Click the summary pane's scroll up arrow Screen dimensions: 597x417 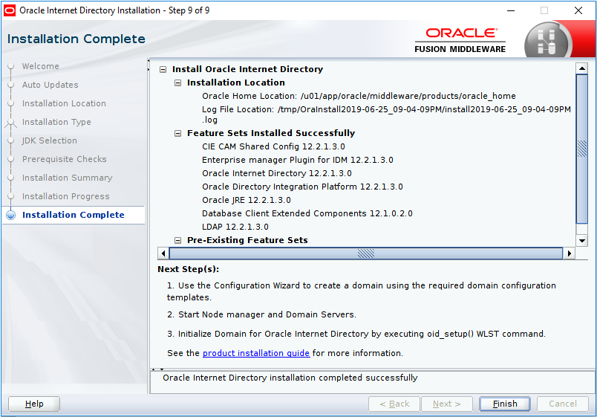(x=582, y=69)
